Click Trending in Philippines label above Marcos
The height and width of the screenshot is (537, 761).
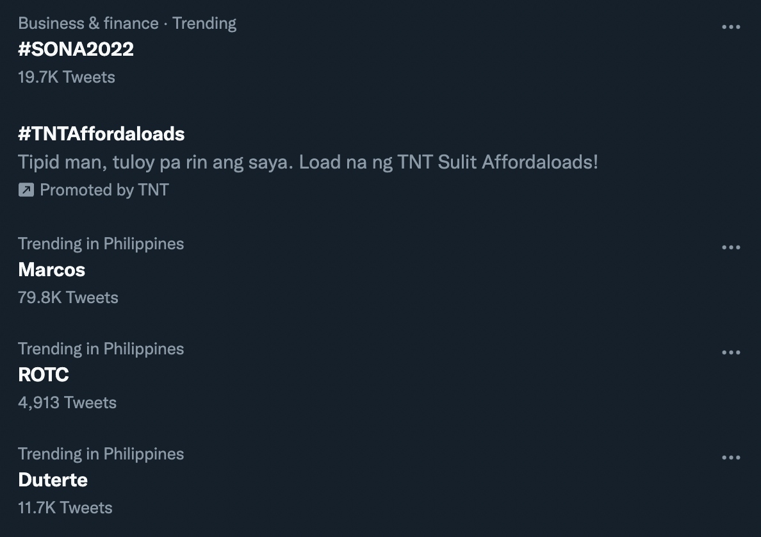[x=101, y=244]
